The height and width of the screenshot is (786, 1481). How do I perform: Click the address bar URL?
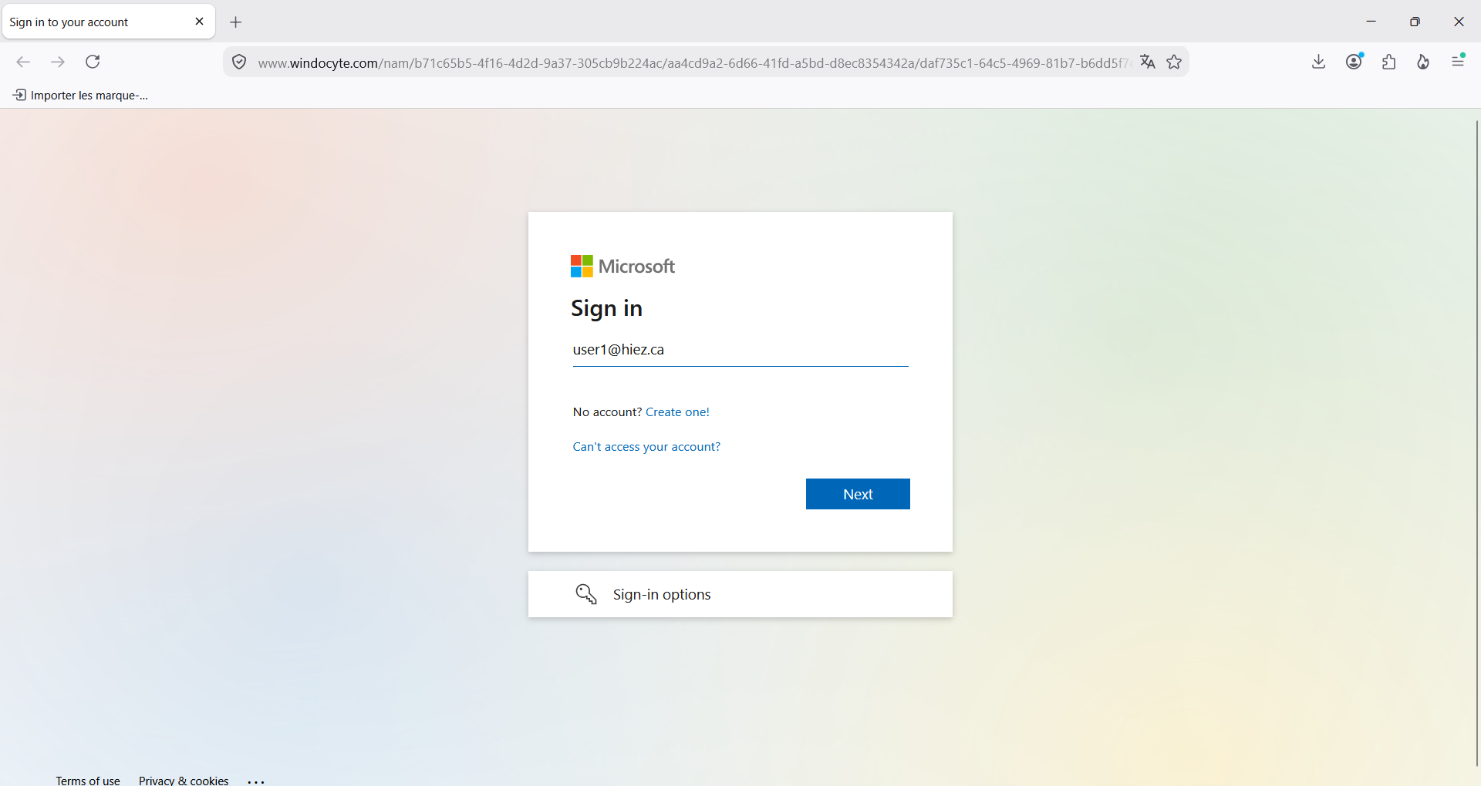click(x=693, y=63)
